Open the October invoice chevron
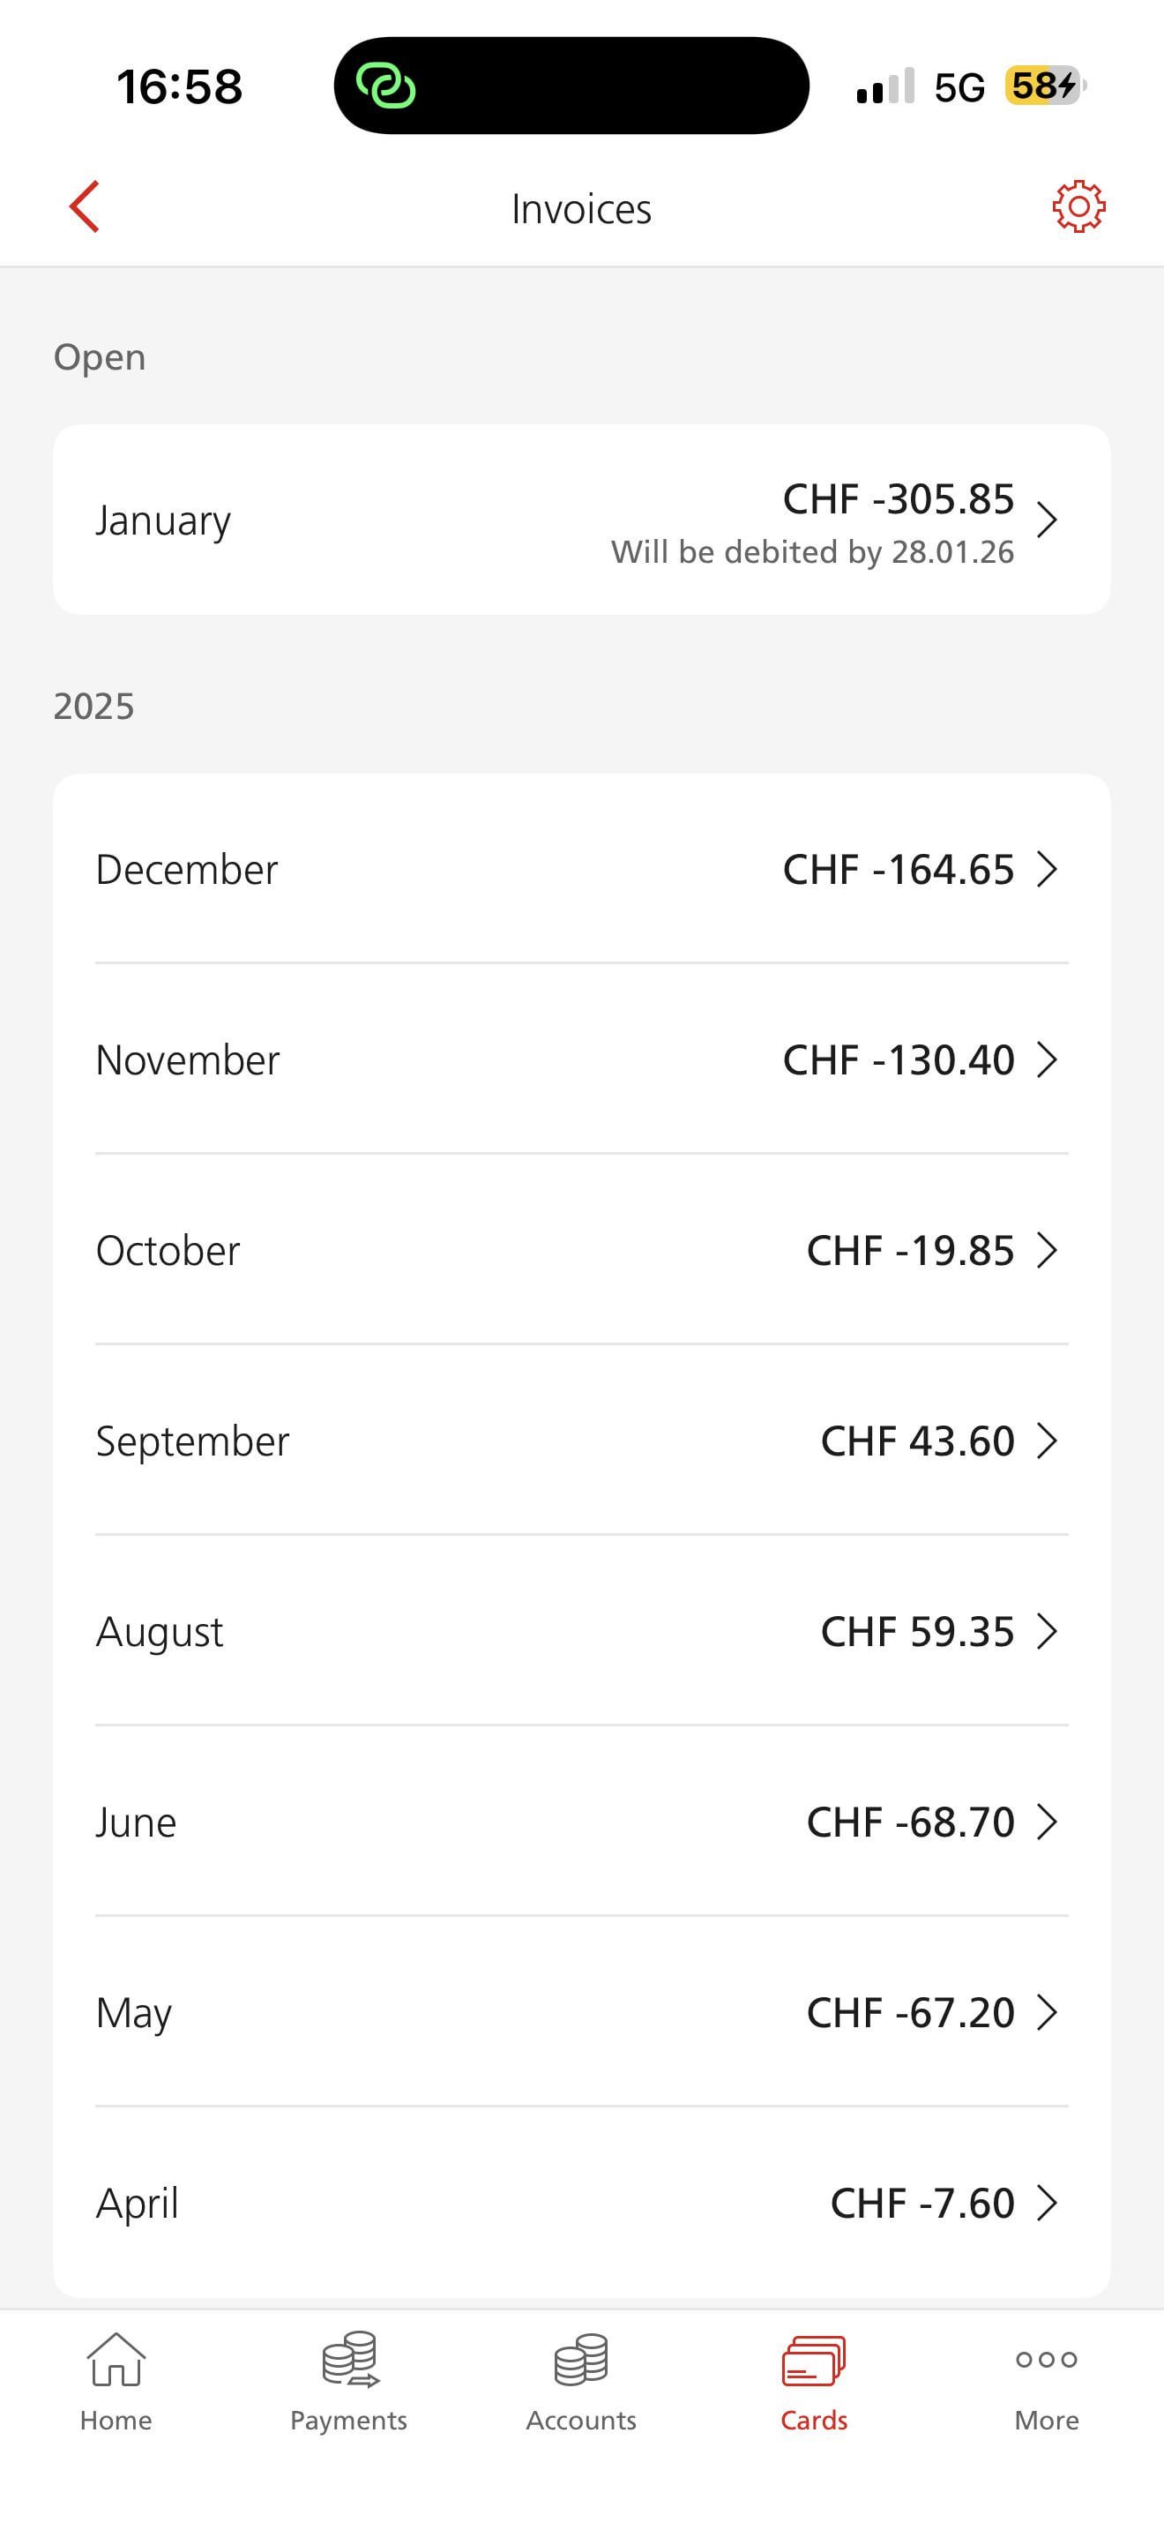The height and width of the screenshot is (2530, 1164). point(1048,1250)
